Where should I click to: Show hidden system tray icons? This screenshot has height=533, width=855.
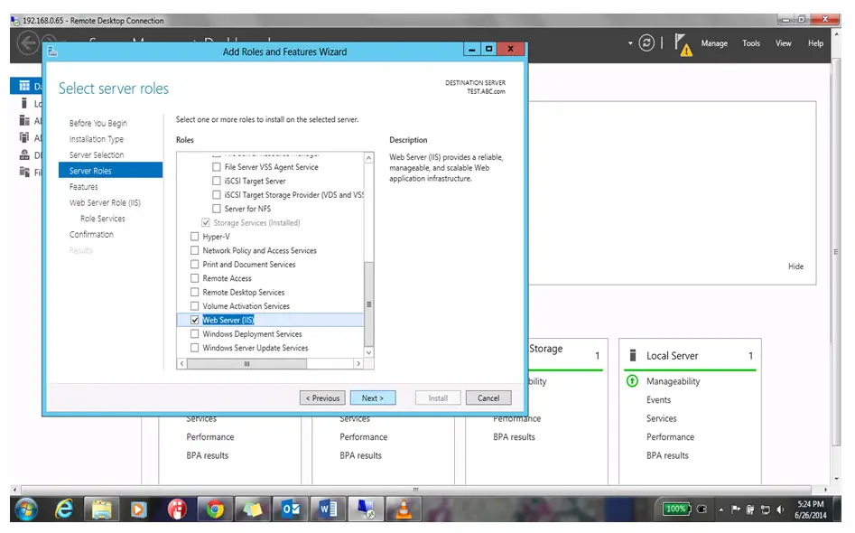click(x=720, y=510)
